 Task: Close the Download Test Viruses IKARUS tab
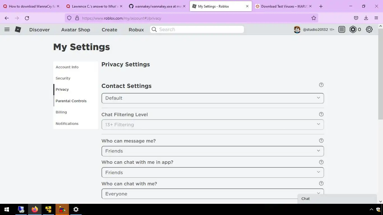point(310,6)
